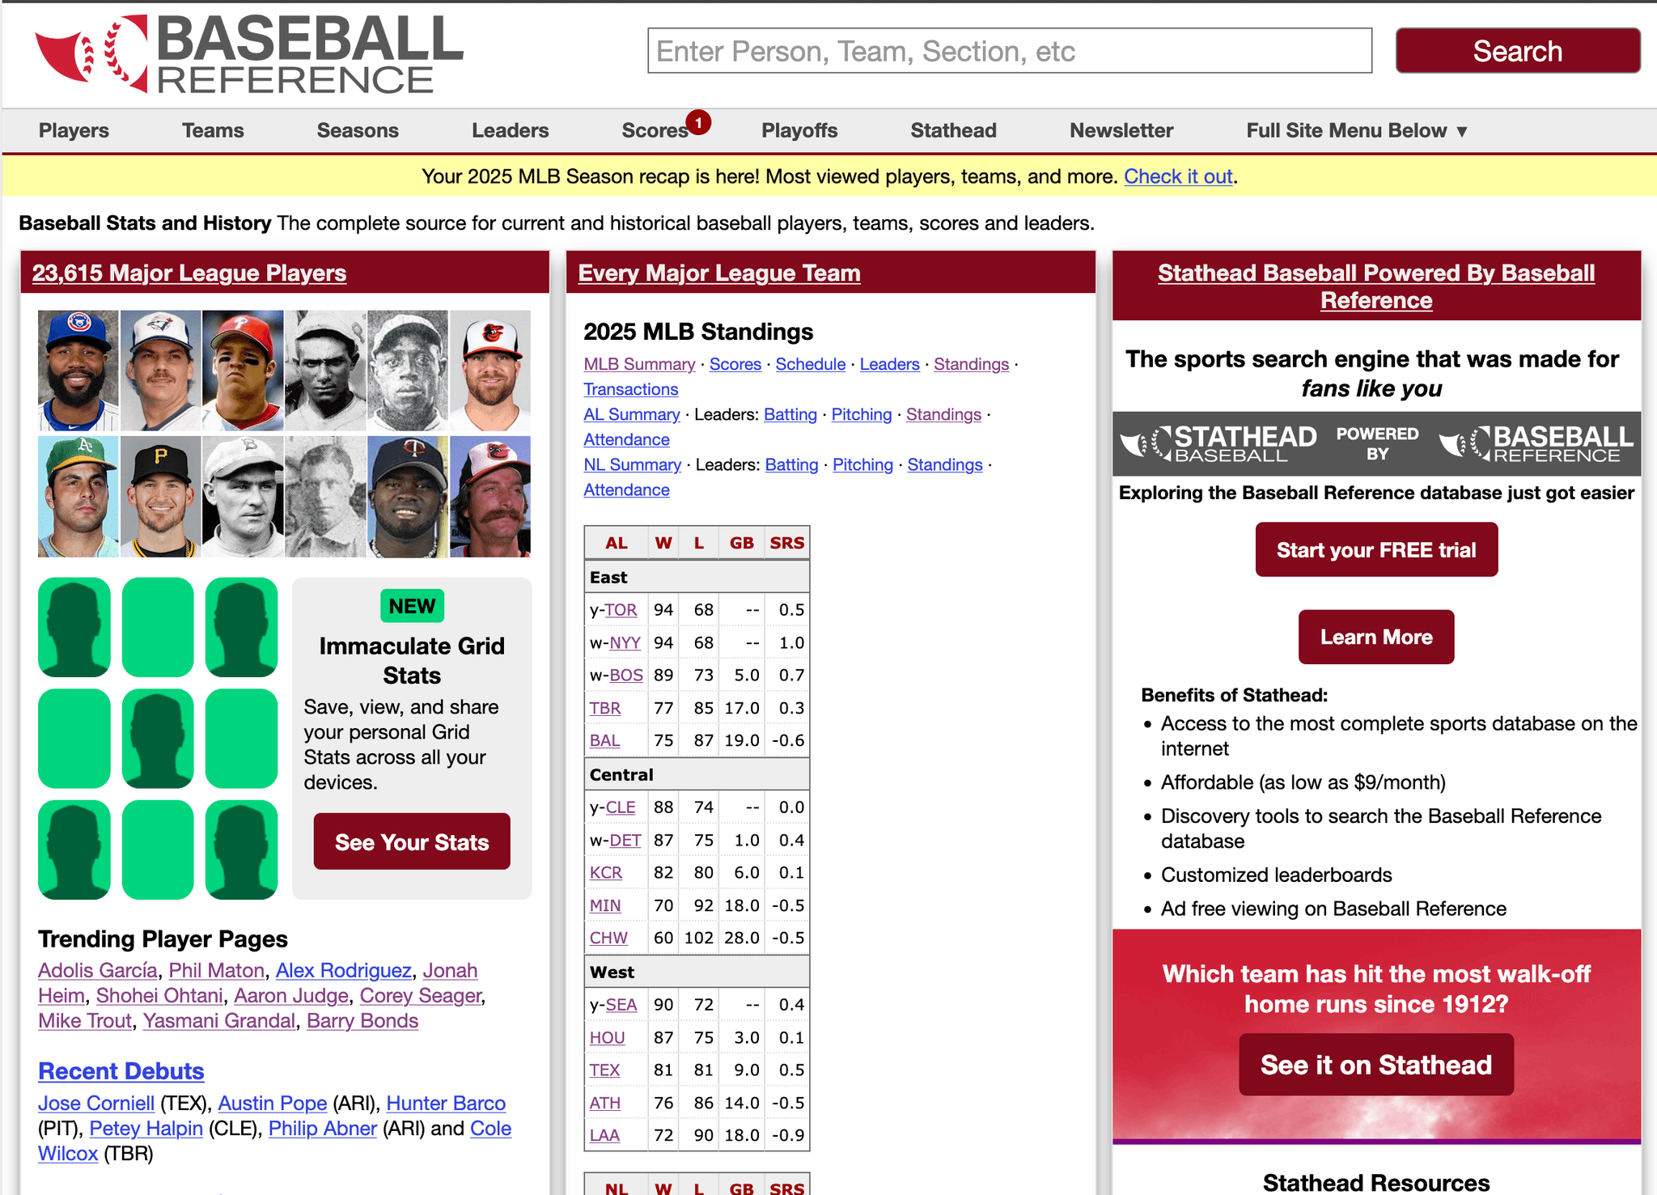Open the Leaders menu
1657x1195 pixels.
tap(510, 130)
